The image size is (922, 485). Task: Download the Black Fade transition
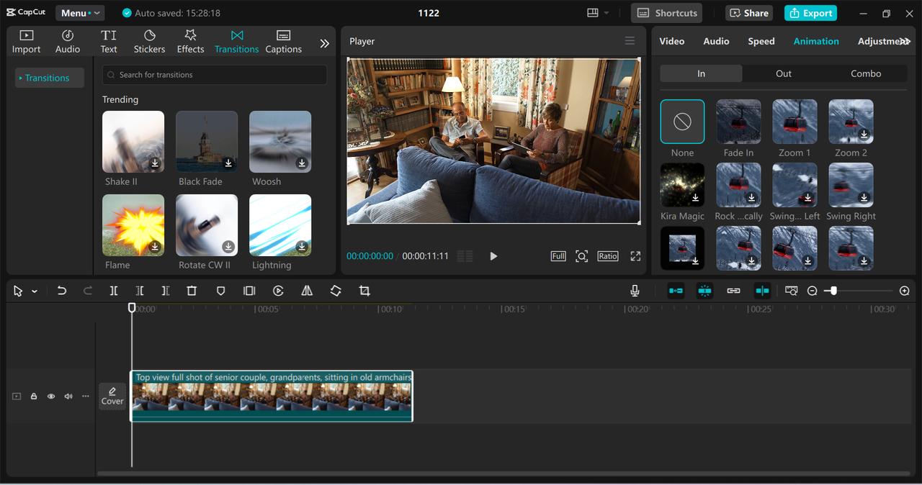pos(228,163)
